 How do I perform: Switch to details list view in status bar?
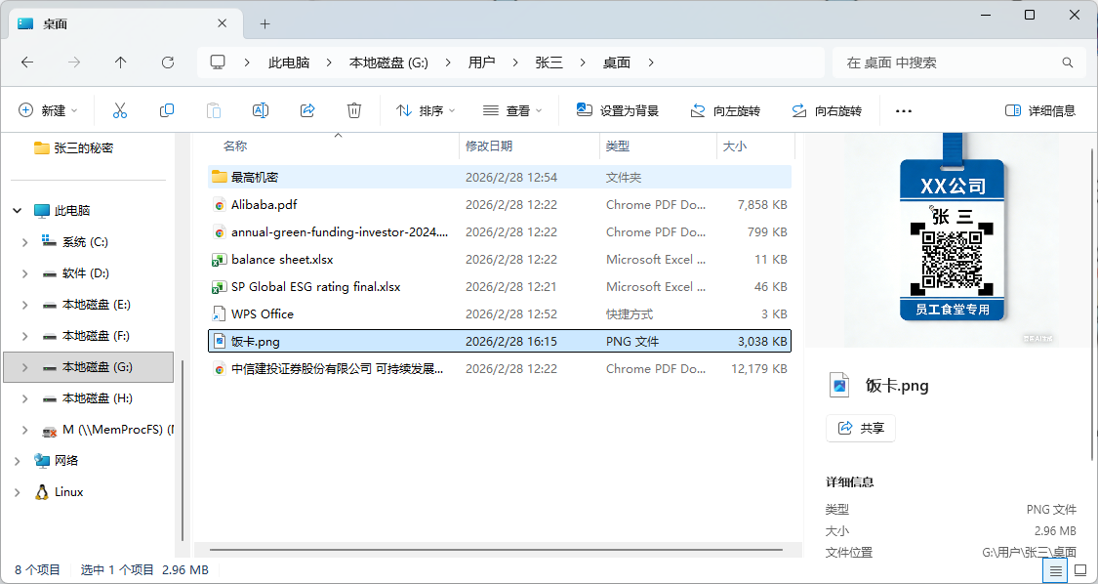(1055, 569)
